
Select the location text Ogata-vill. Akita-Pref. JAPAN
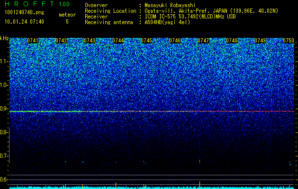point(186,11)
